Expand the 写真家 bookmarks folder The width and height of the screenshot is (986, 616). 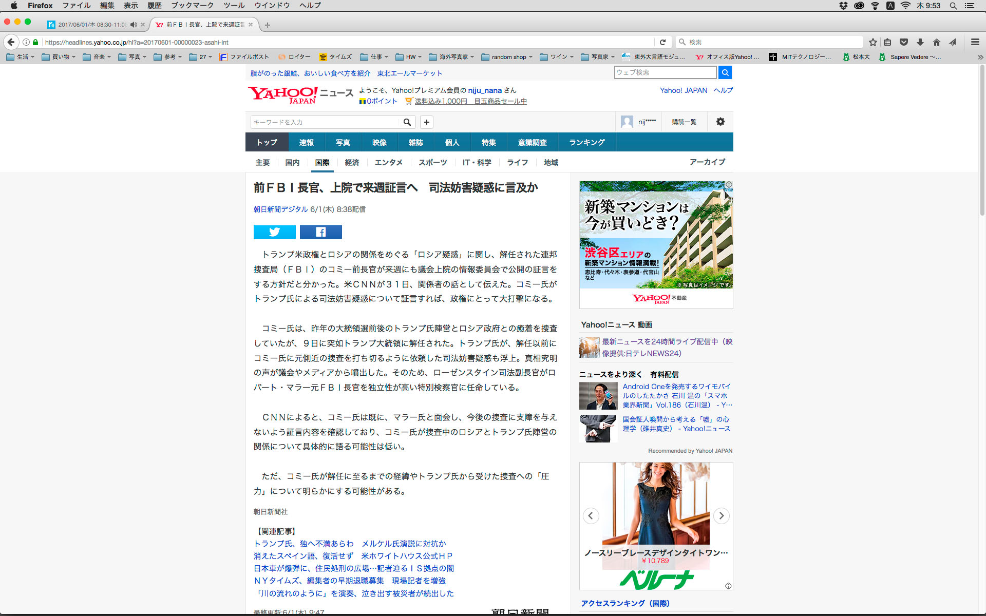tap(599, 57)
